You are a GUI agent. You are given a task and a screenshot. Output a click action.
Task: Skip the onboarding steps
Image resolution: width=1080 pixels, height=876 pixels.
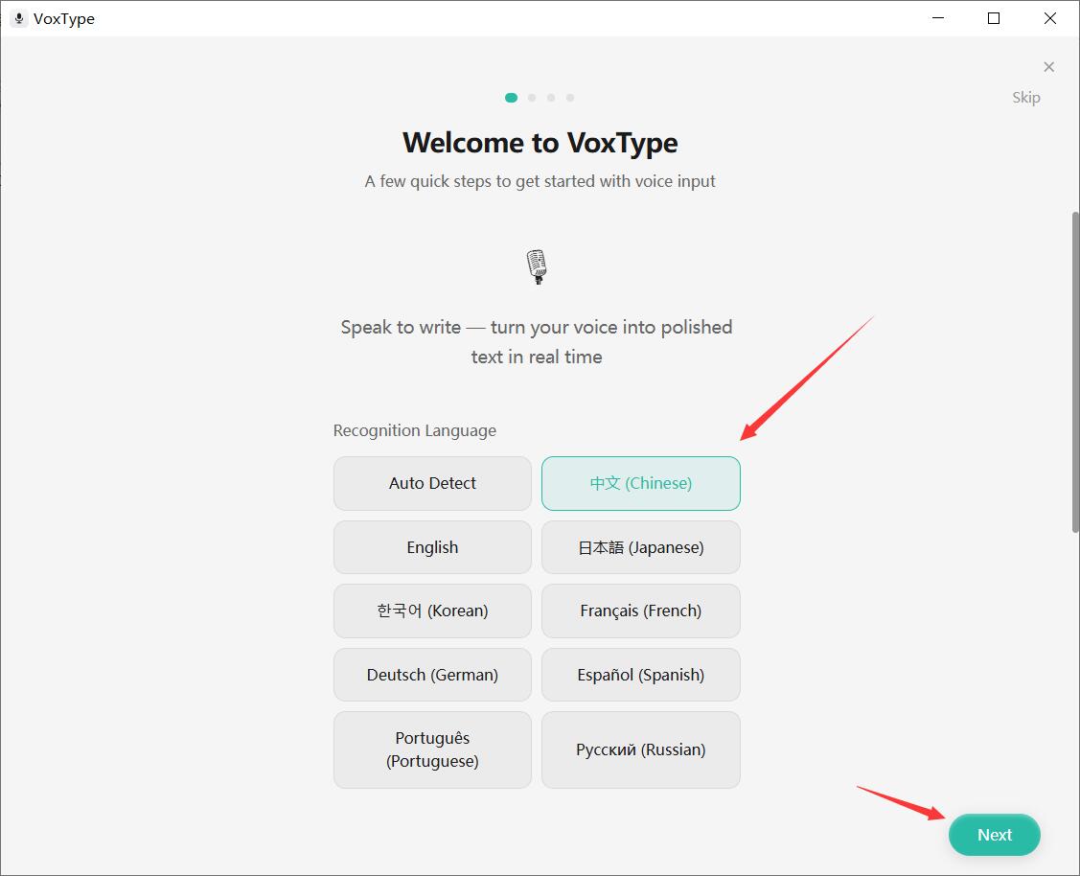[1025, 97]
